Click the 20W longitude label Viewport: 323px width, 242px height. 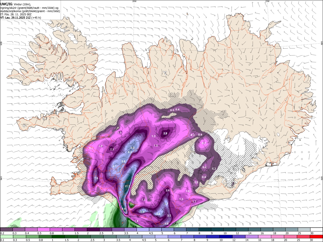pyautogui.click(x=134, y=1)
